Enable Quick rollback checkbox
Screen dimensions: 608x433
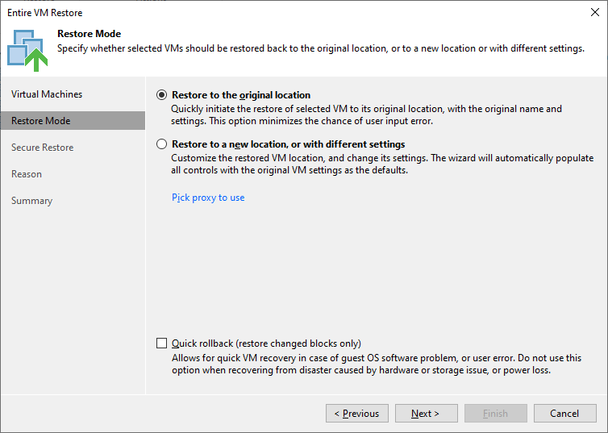coord(162,343)
